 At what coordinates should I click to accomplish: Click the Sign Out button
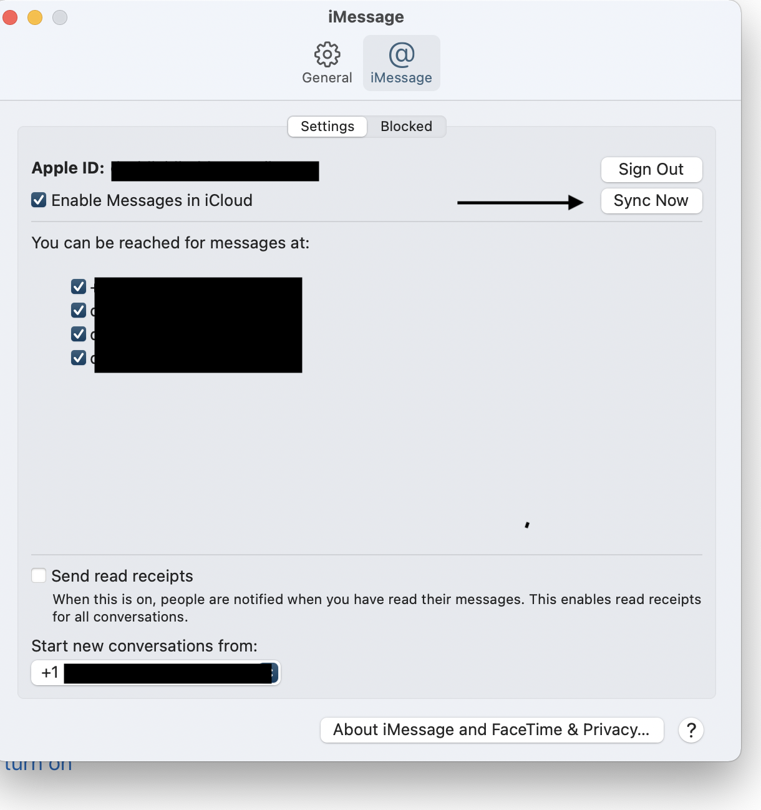[x=651, y=170]
